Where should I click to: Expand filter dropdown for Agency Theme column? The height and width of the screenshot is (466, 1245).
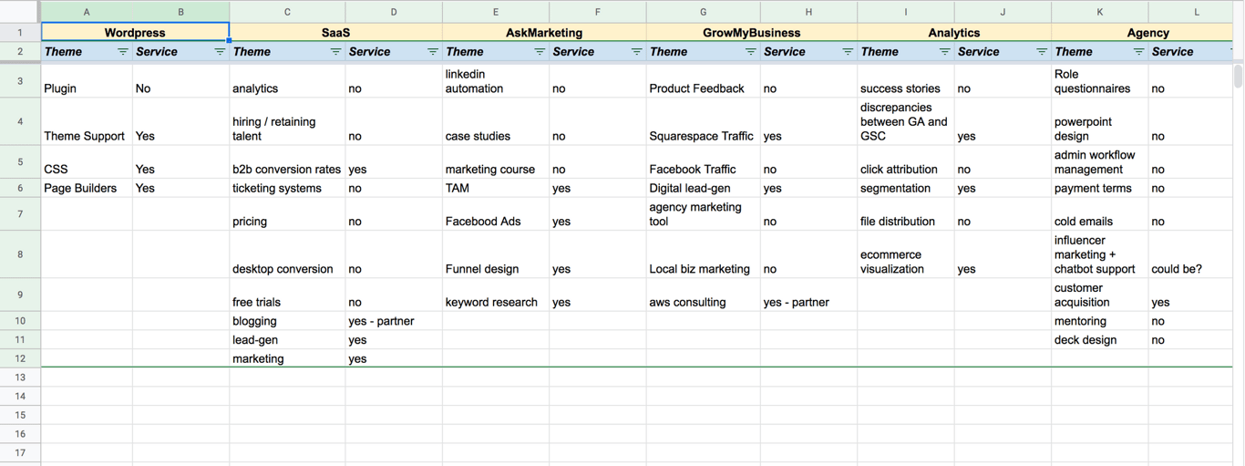point(1139,52)
